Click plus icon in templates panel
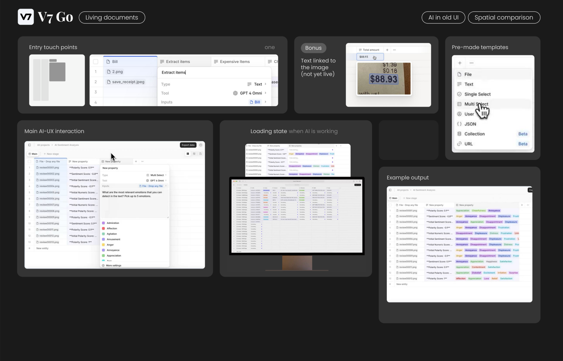 (x=460, y=63)
